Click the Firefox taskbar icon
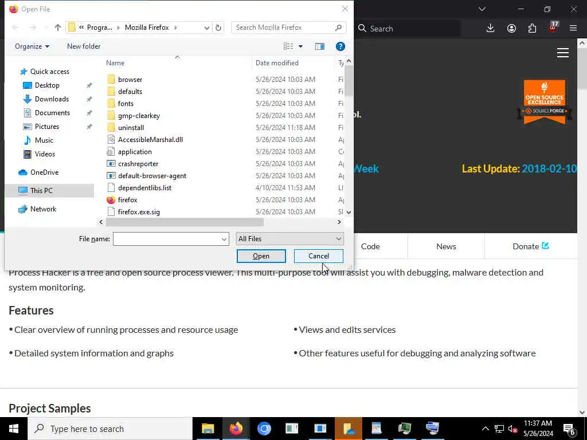The height and width of the screenshot is (440, 587). [x=236, y=429]
